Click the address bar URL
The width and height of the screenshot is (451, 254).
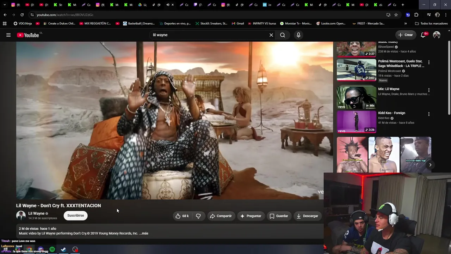[x=65, y=15]
